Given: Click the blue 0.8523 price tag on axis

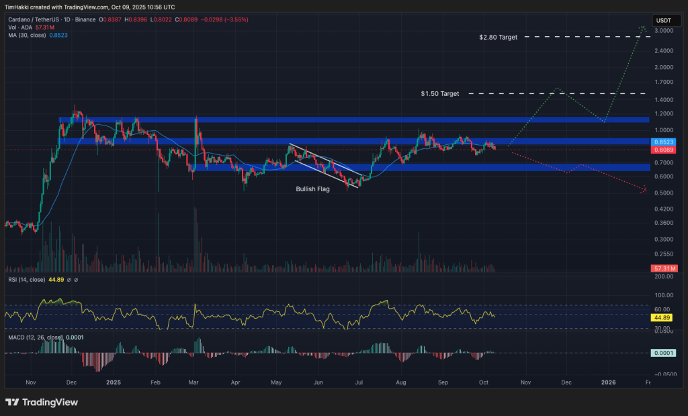Looking at the screenshot, I should point(663,142).
